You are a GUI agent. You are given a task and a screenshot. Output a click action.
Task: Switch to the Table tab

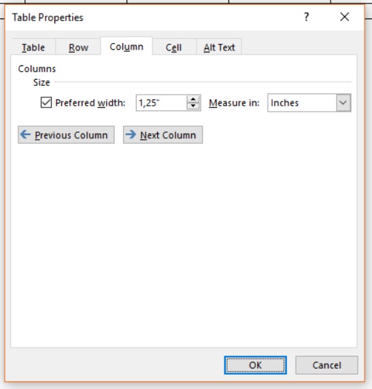coord(33,47)
